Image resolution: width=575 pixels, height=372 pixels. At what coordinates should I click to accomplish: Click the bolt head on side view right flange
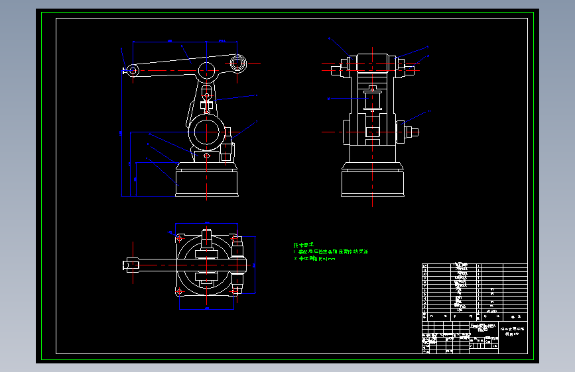tap(412, 132)
